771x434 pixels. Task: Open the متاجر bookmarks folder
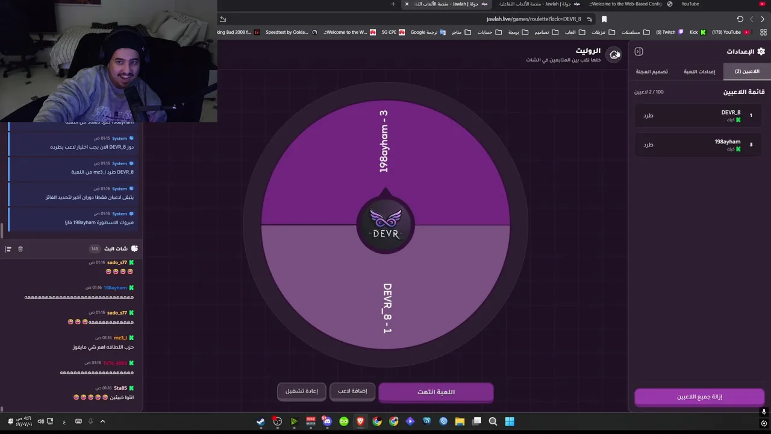[x=461, y=33]
